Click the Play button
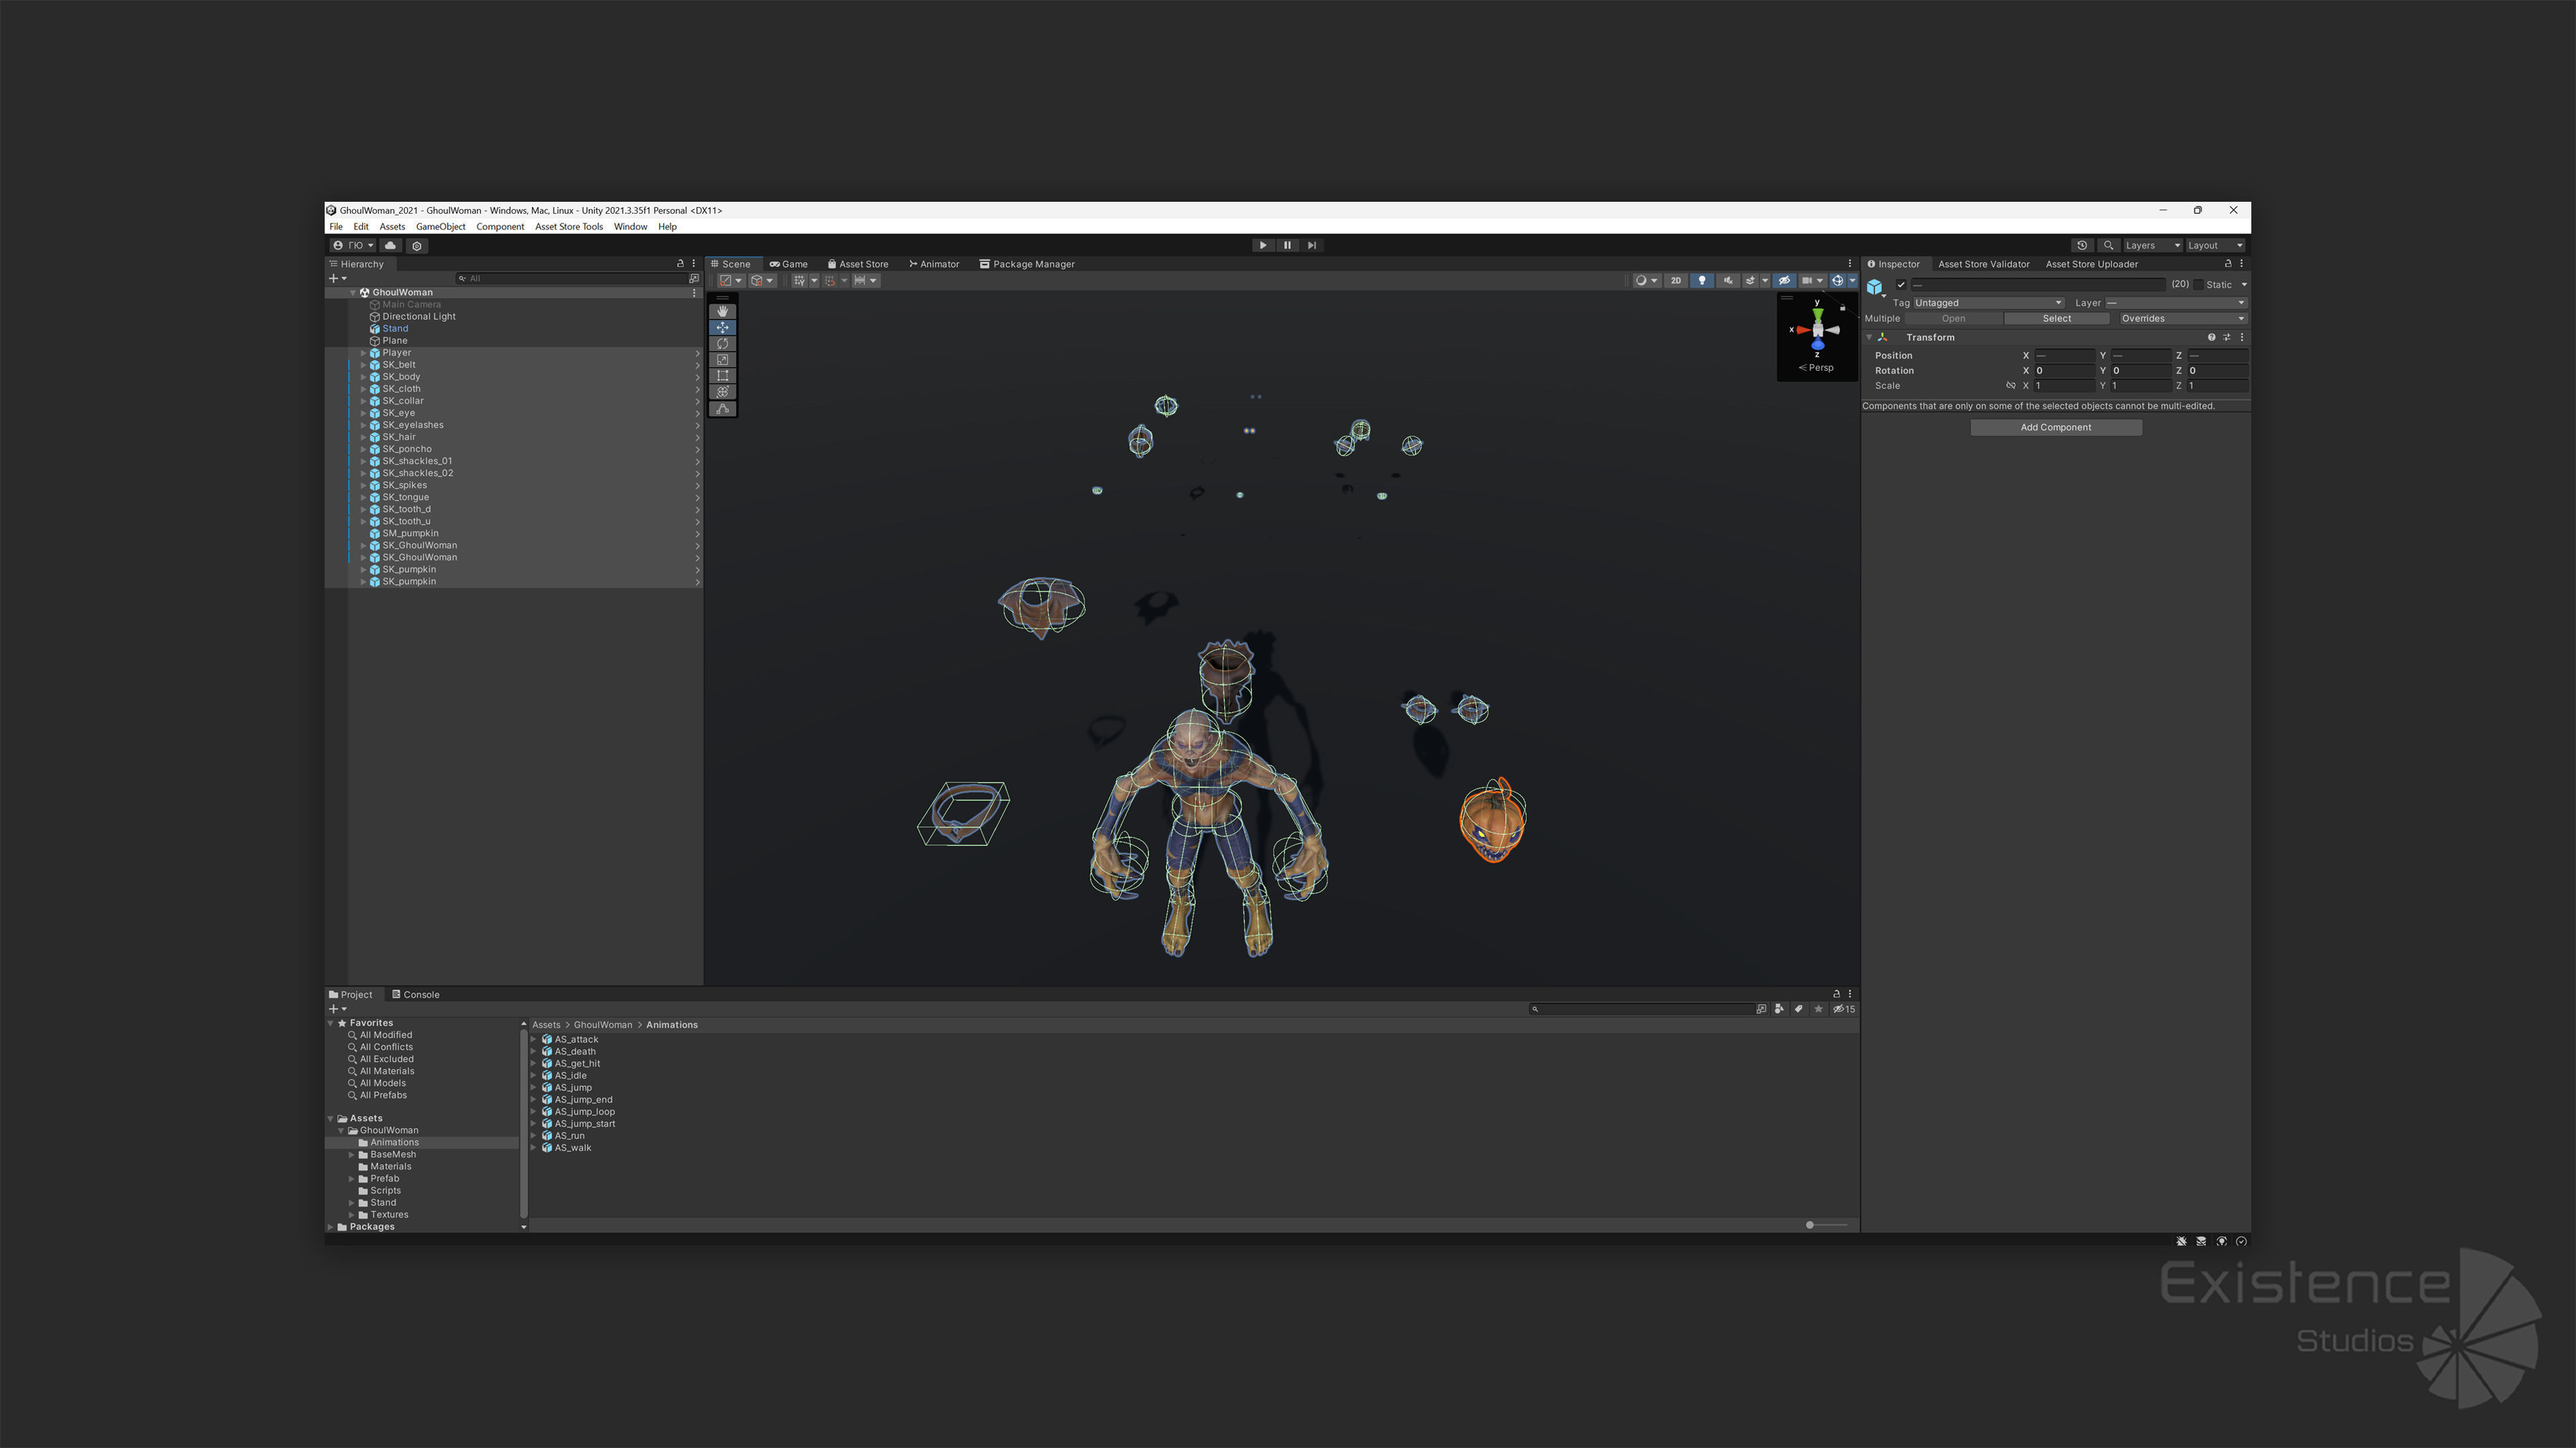 (1262, 245)
